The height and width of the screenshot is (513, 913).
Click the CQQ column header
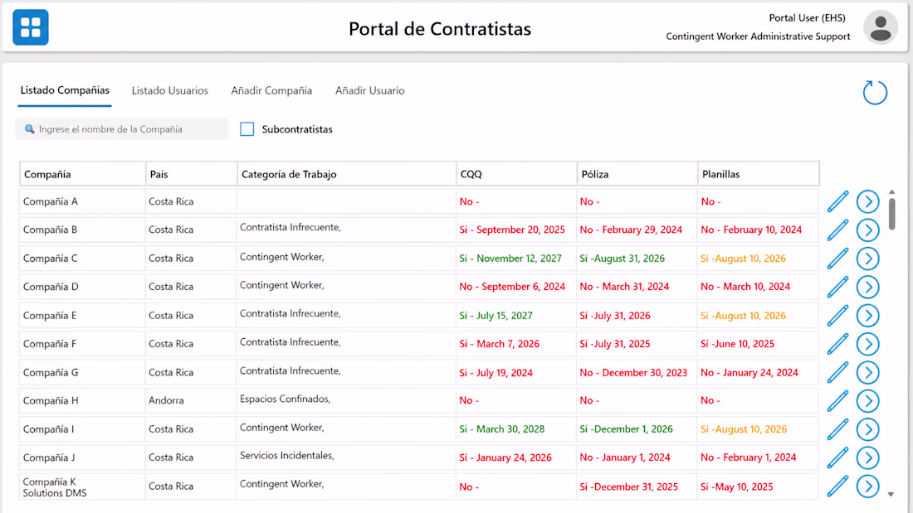(x=516, y=174)
